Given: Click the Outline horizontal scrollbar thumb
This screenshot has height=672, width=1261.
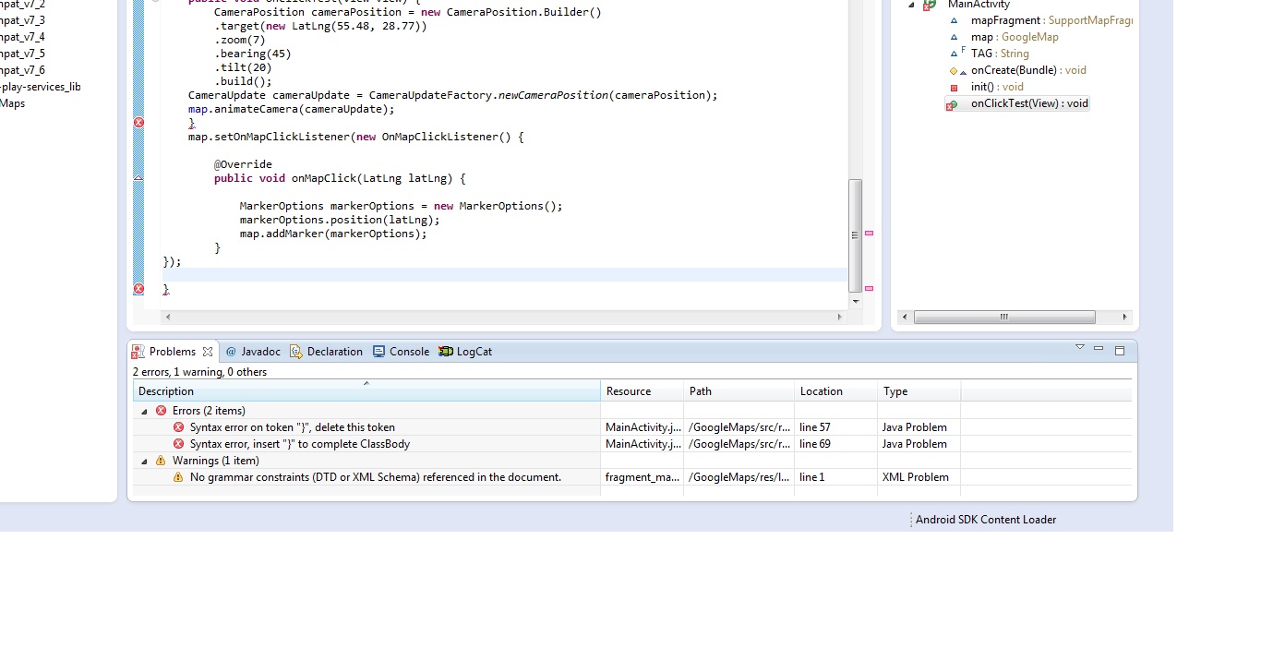Looking at the screenshot, I should pyautogui.click(x=1004, y=317).
